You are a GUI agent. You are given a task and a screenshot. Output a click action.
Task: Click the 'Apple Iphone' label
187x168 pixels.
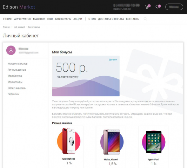pyautogui.click(x=68, y=159)
